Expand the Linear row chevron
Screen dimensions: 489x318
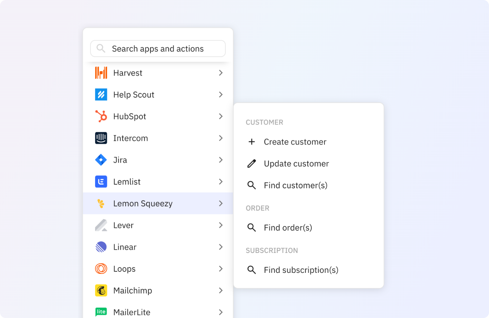[x=221, y=247]
